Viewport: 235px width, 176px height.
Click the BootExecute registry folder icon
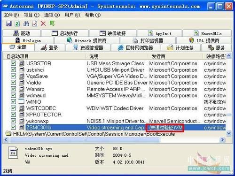8,134
